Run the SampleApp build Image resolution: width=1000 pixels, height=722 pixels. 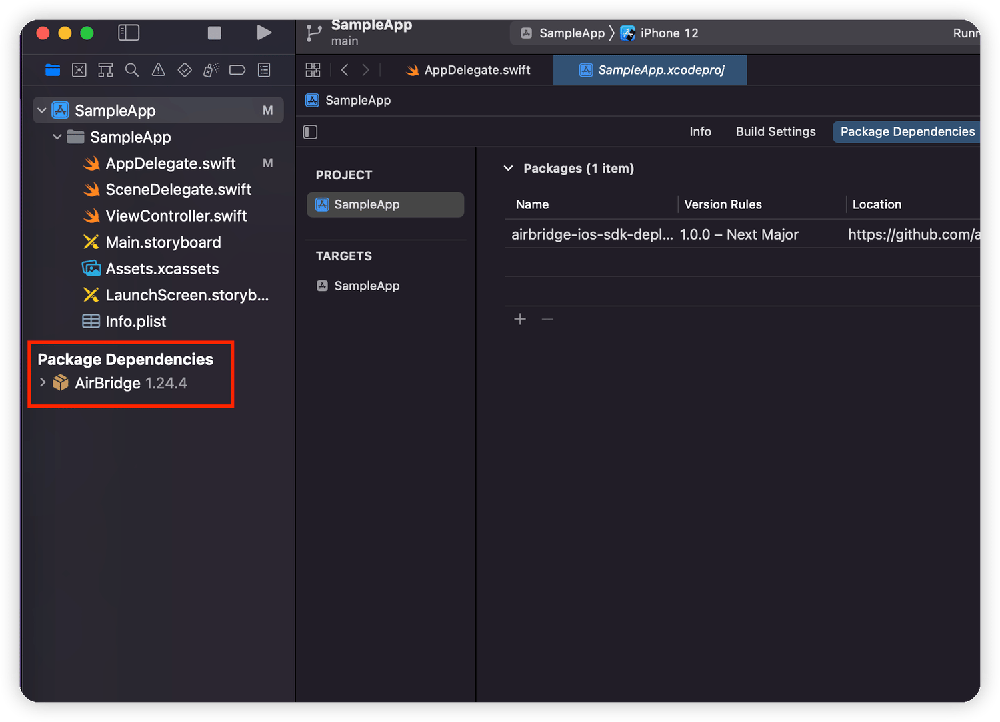(x=264, y=33)
